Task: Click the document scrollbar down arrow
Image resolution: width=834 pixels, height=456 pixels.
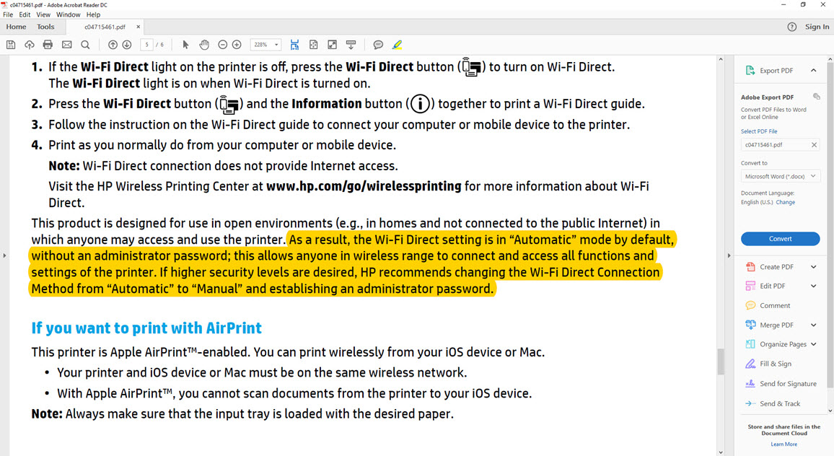Action: click(x=721, y=452)
